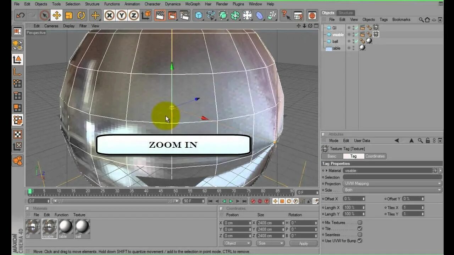This screenshot has height=255, width=454.
Task: Enable Texture mode checker icon
Action: pos(17,134)
